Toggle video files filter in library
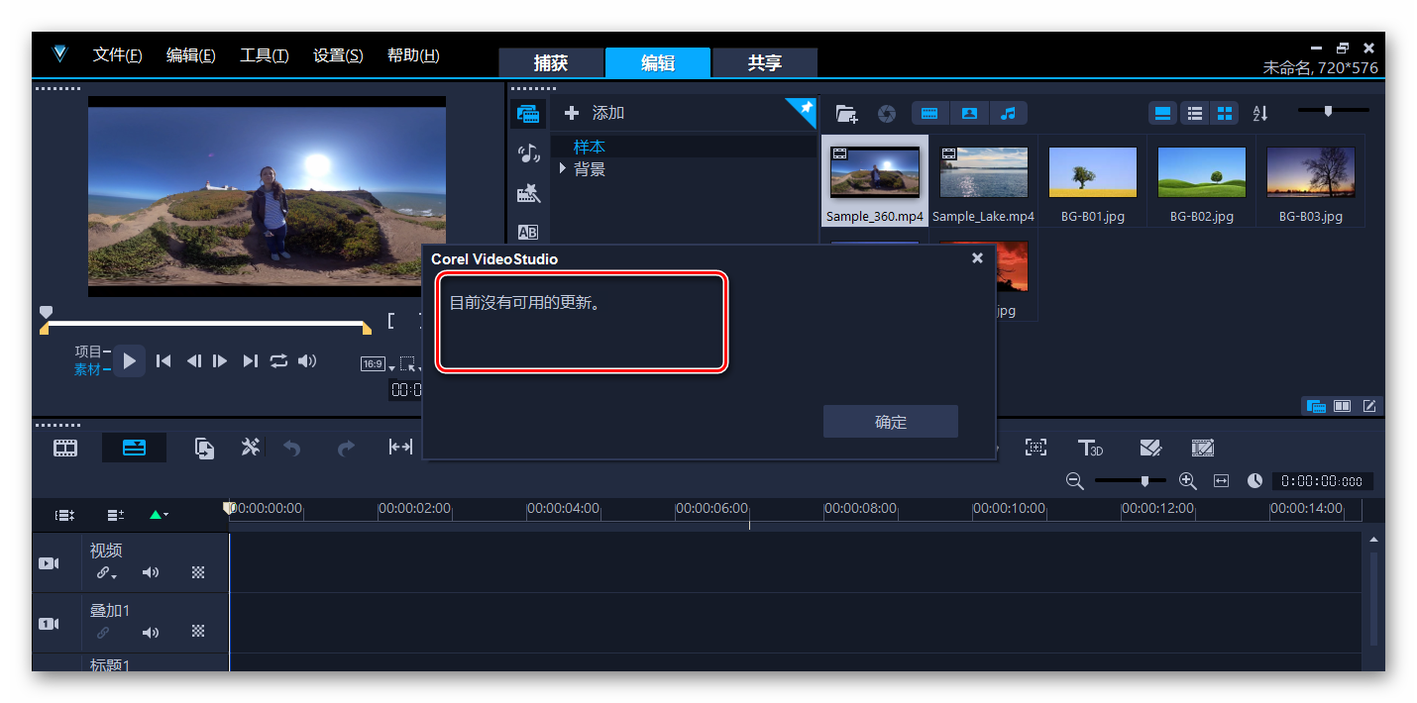This screenshot has width=1417, height=703. click(929, 114)
